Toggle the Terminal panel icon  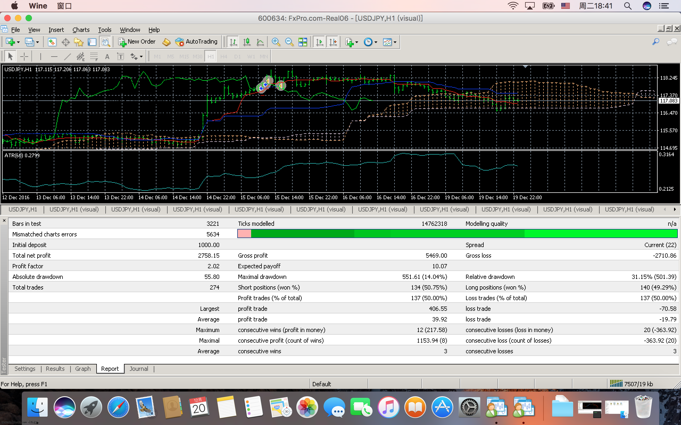click(92, 42)
